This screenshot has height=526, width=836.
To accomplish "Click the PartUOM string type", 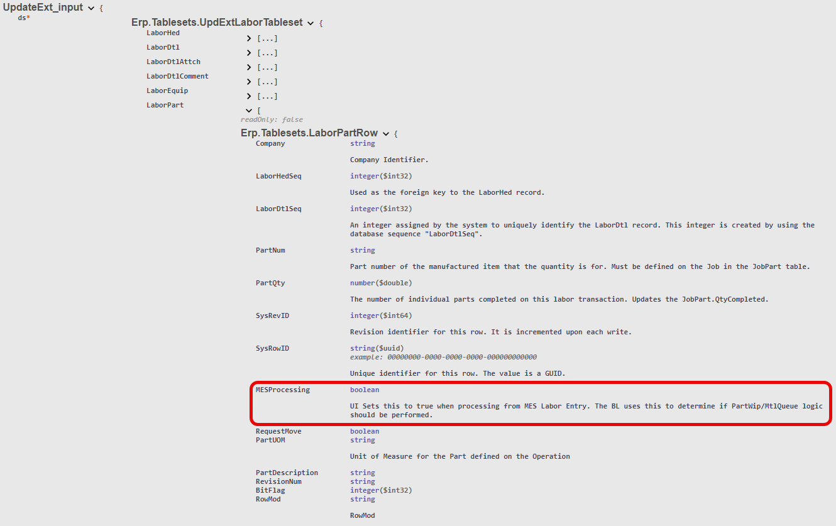I will click(362, 440).
